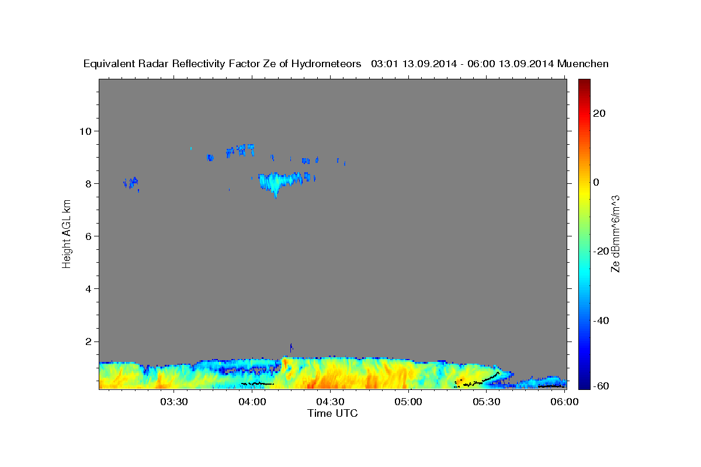The image size is (701, 467).
Task: Click the small blue cloud patch at 8 km near 03:15
Action: (x=131, y=183)
